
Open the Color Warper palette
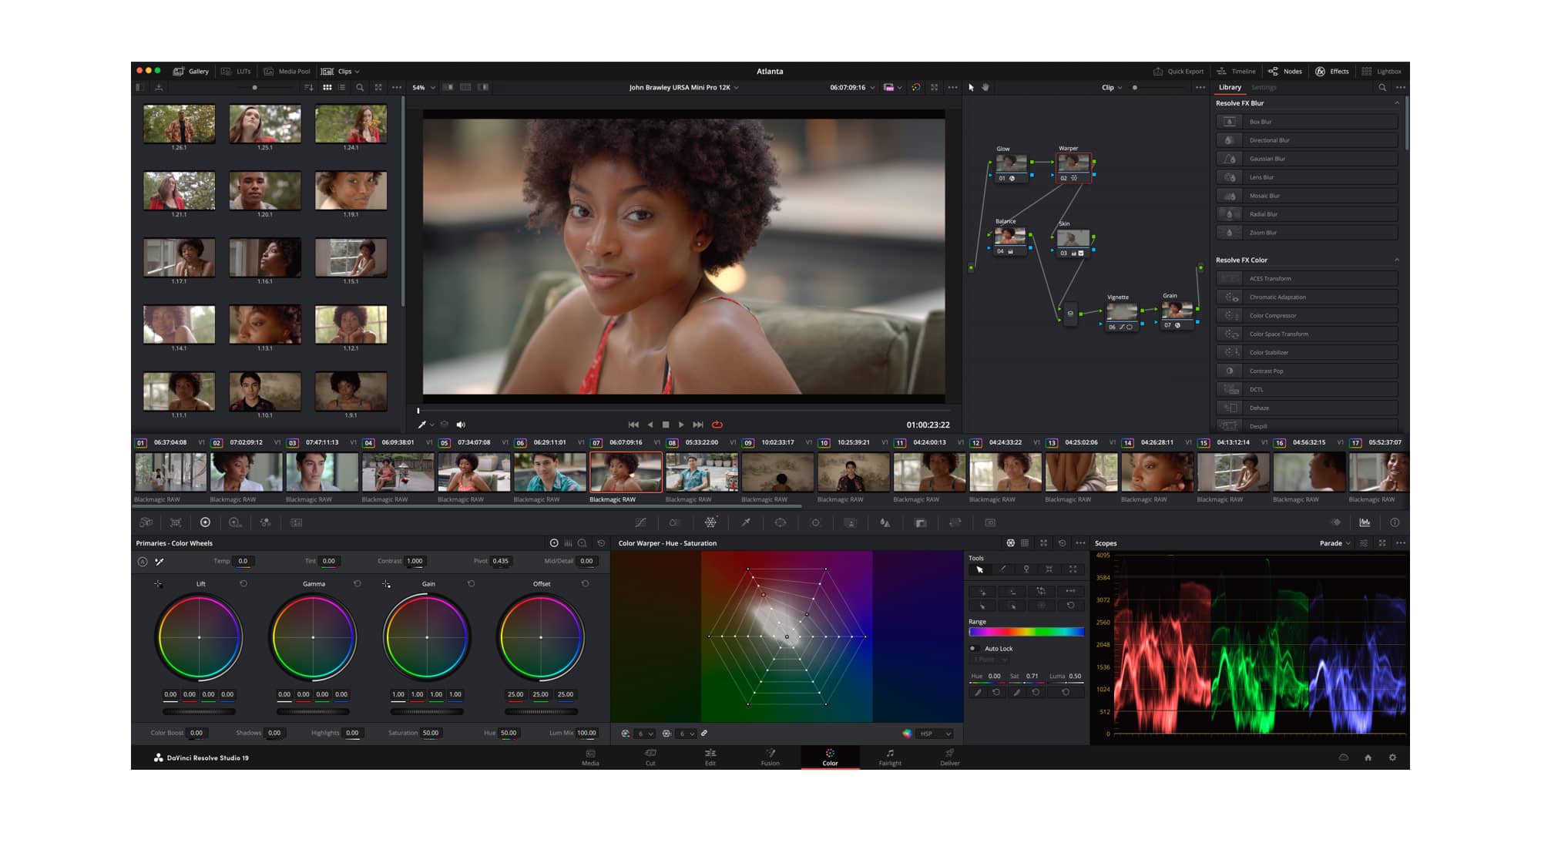[x=711, y=522]
